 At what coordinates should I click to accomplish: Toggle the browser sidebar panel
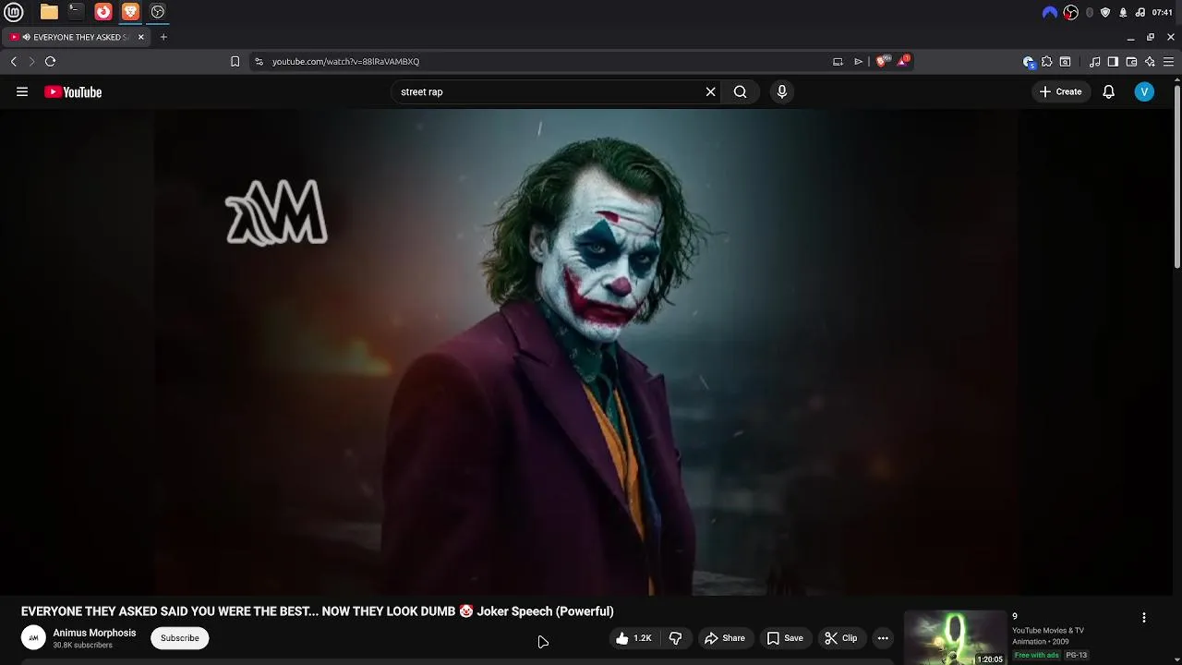[1113, 62]
